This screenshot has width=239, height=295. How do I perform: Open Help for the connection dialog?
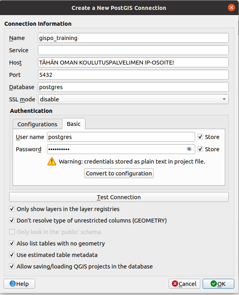tap(19, 284)
